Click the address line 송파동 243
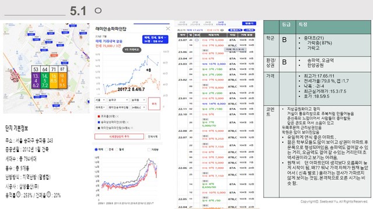 29,140
